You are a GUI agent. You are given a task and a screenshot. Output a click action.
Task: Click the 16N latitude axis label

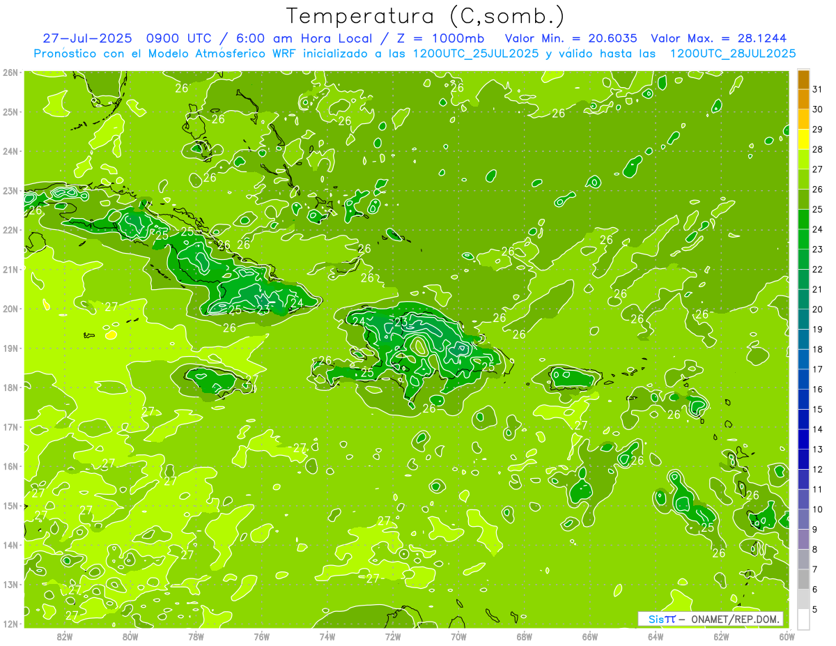point(10,466)
